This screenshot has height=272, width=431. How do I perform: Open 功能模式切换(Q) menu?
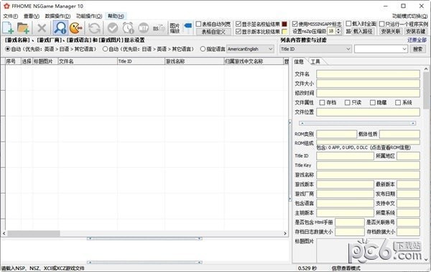(409, 16)
